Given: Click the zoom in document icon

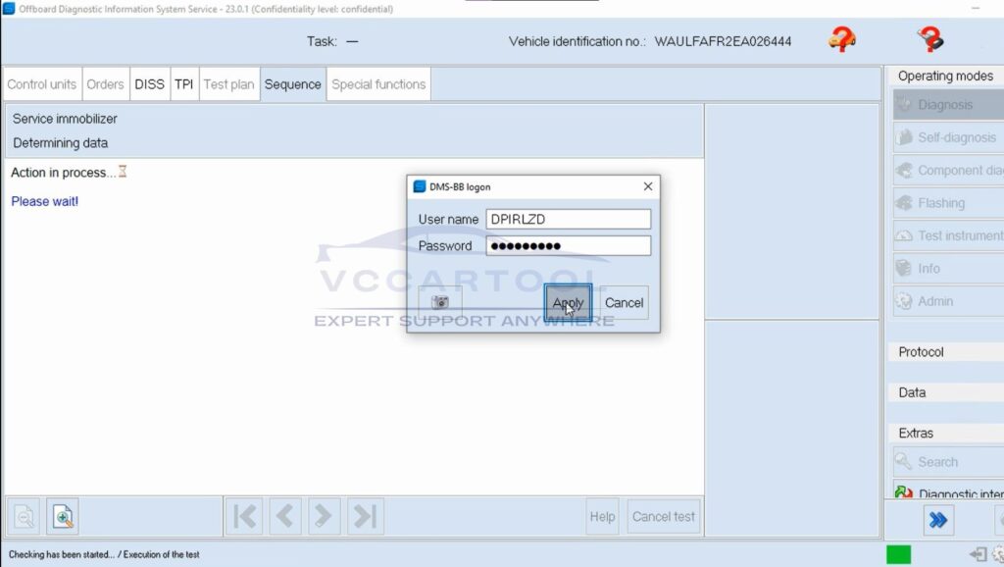Looking at the screenshot, I should click(x=62, y=516).
